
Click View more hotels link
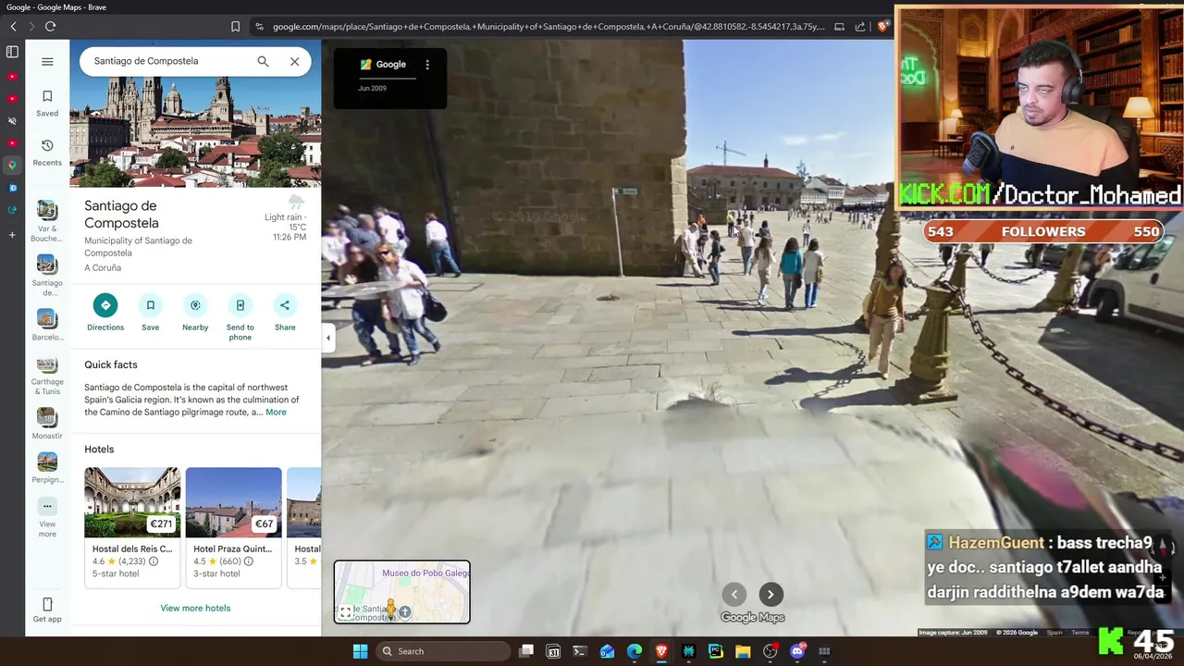click(x=195, y=608)
